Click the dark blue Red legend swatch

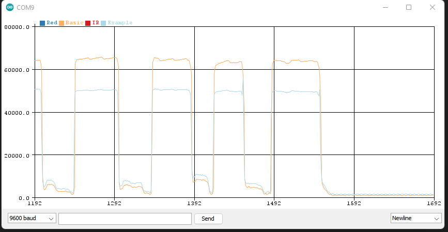click(x=42, y=23)
